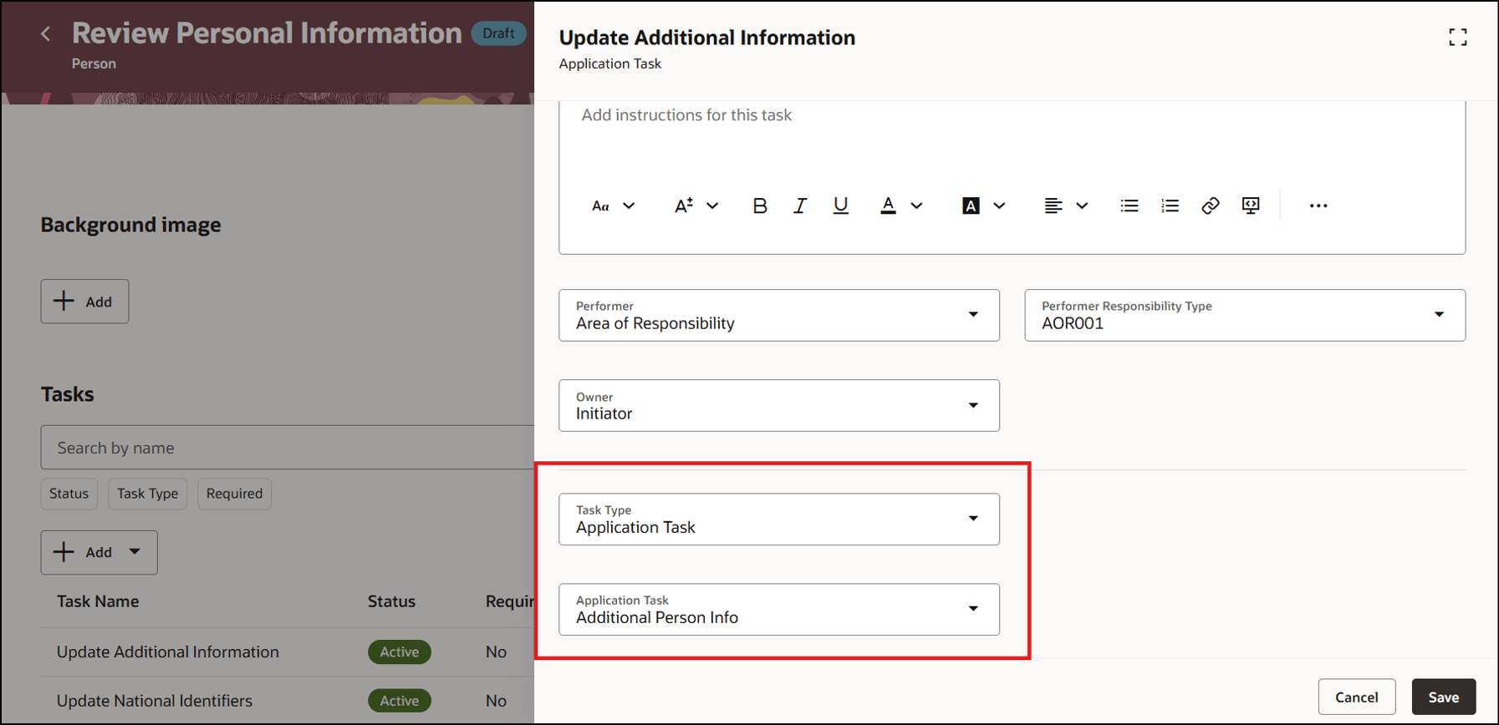Open the Application Task dropdown
The height and width of the screenshot is (725, 1499).
point(779,609)
